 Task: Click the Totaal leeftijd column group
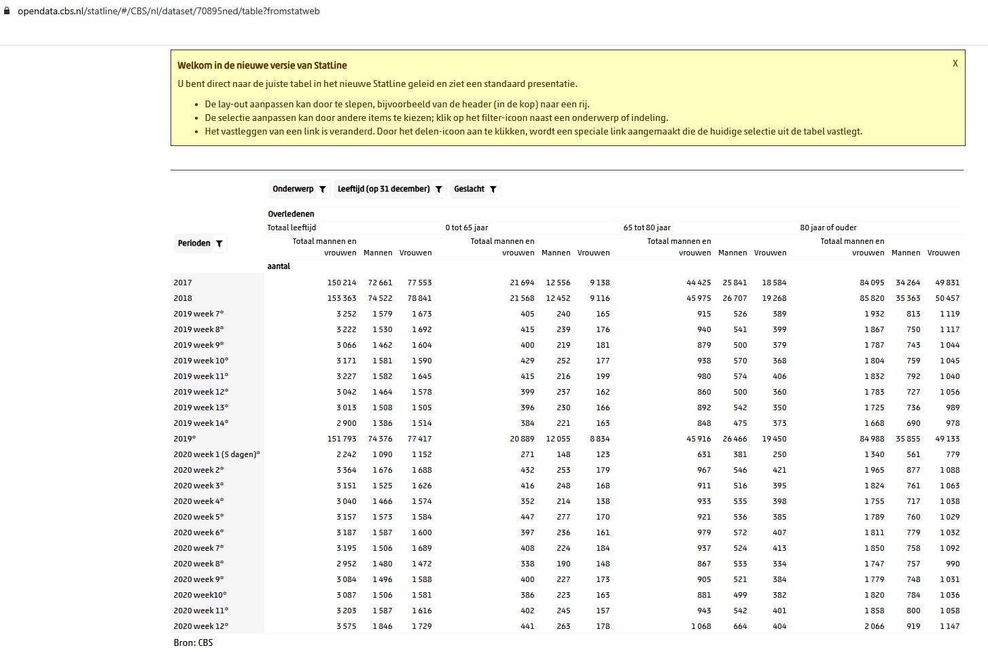[292, 228]
